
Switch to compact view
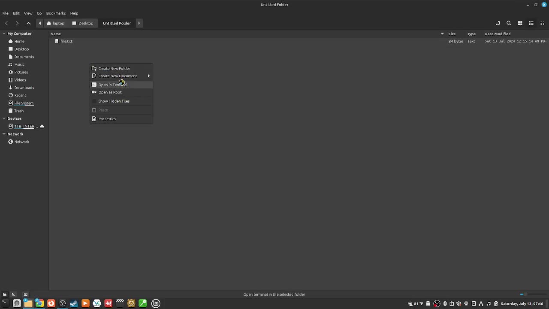click(542, 23)
